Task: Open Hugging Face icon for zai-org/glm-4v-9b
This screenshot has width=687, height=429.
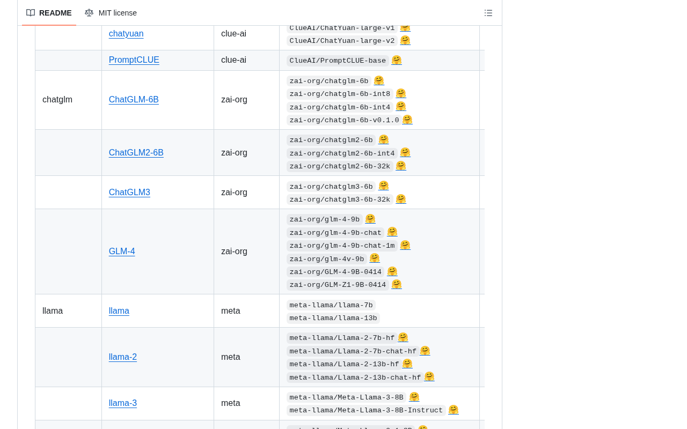Action: click(x=375, y=258)
